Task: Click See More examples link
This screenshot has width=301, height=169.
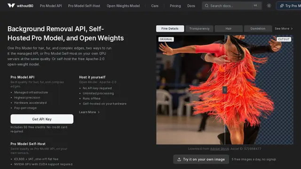Action: 284,29
